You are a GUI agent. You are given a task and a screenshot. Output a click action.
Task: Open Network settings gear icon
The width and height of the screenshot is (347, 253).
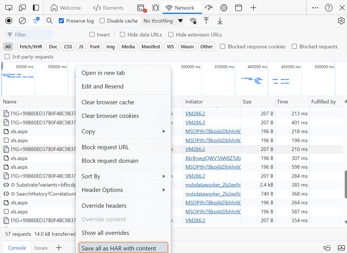pyautogui.click(x=341, y=21)
